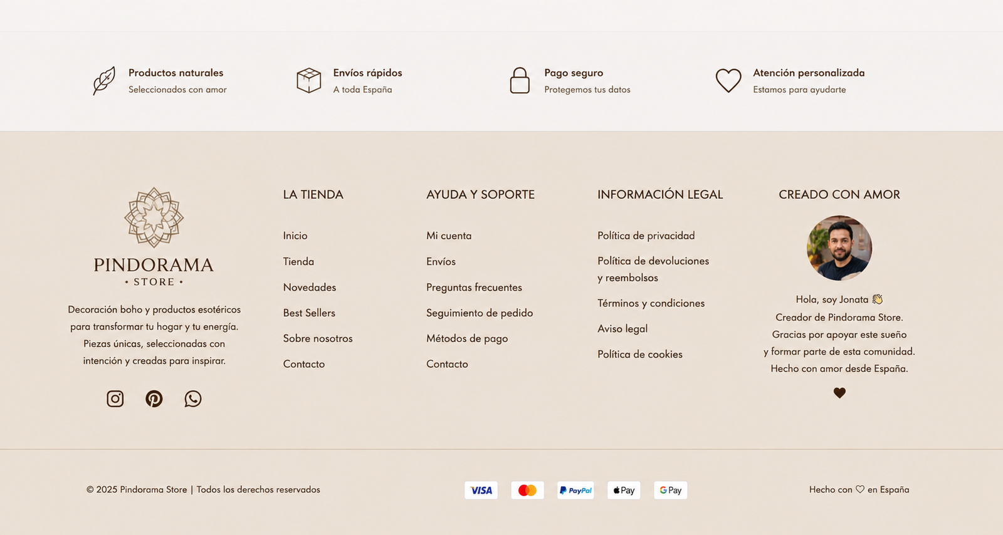Open the WhatsApp chat icon
Image resolution: width=1003 pixels, height=535 pixels.
193,398
